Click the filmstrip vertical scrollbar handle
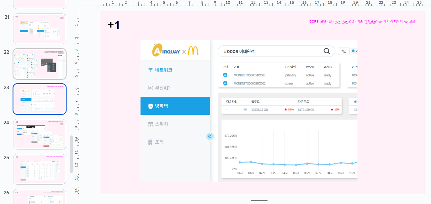 (71, 154)
